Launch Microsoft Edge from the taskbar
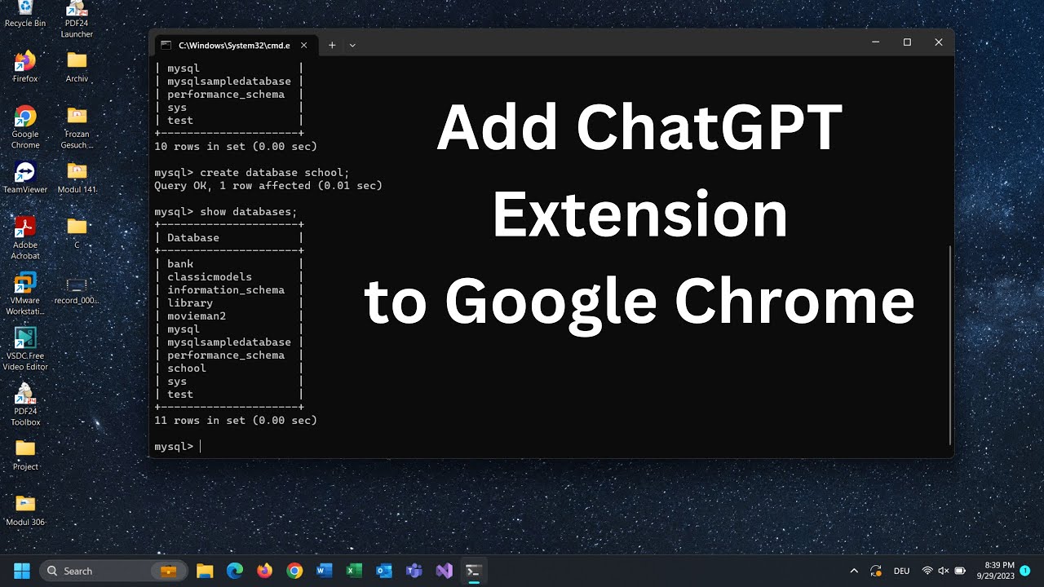The height and width of the screenshot is (587, 1044). click(235, 571)
